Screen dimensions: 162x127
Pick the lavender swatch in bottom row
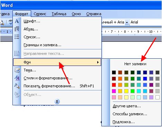151,97
